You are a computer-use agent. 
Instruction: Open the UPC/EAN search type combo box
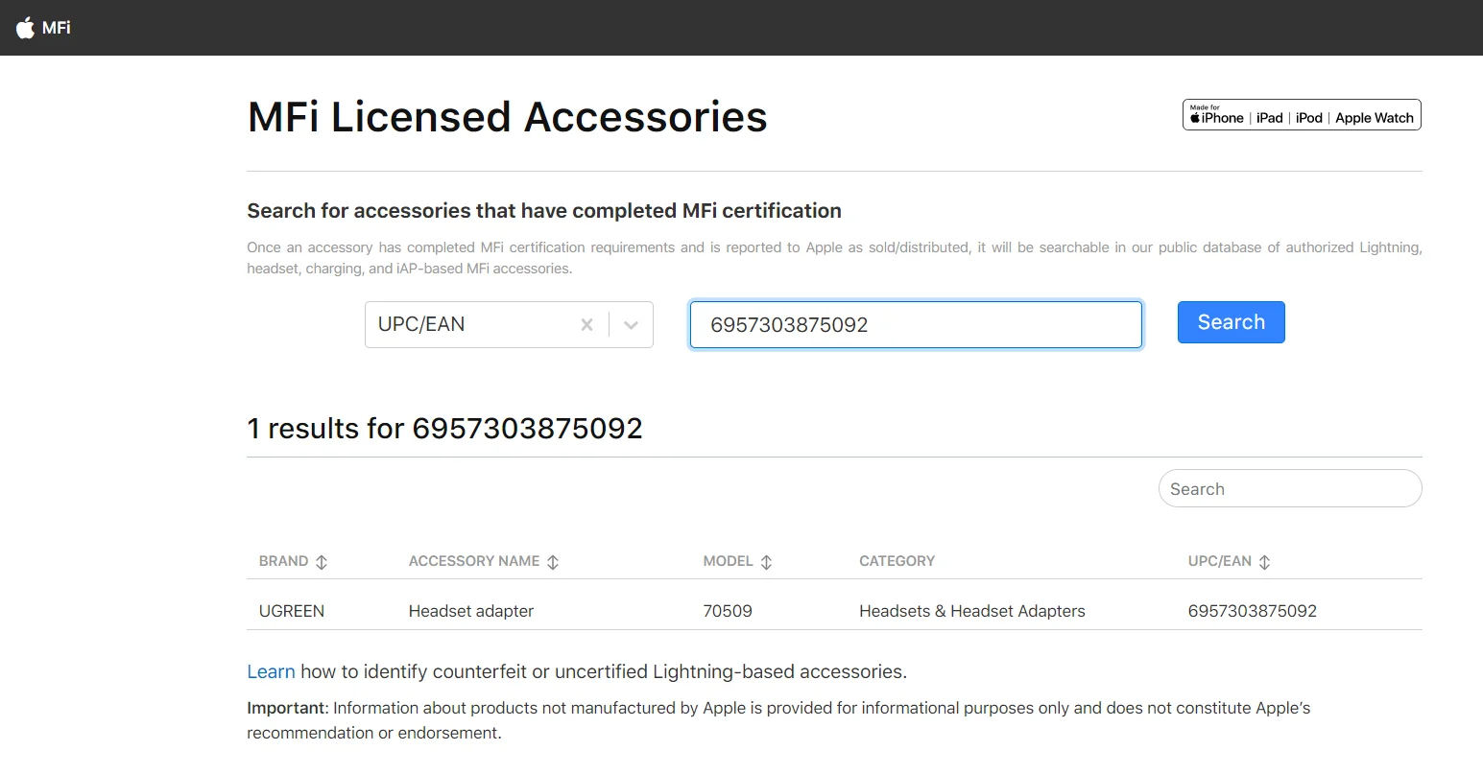coord(509,325)
